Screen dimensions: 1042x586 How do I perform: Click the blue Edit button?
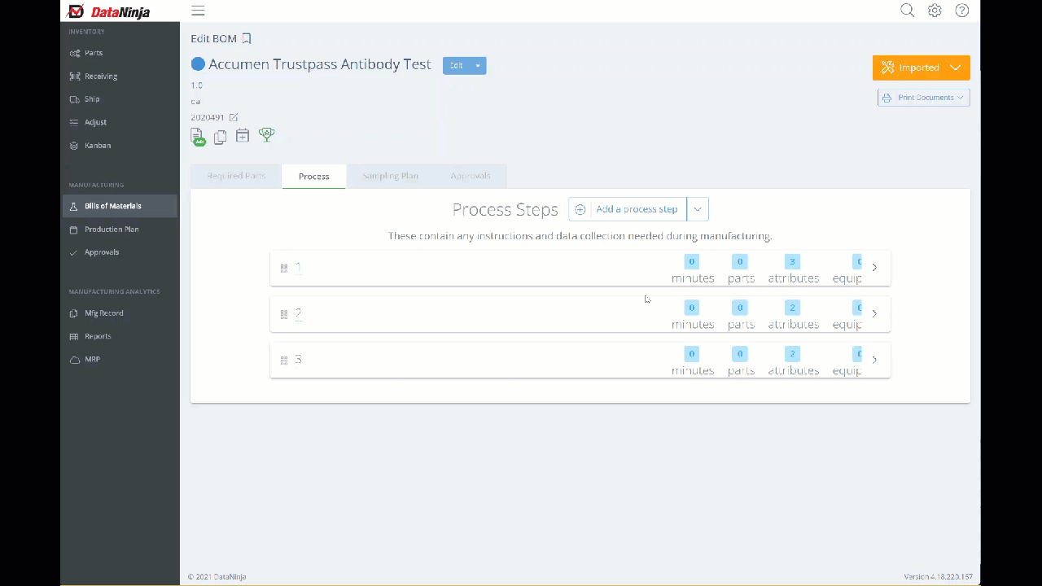click(457, 65)
